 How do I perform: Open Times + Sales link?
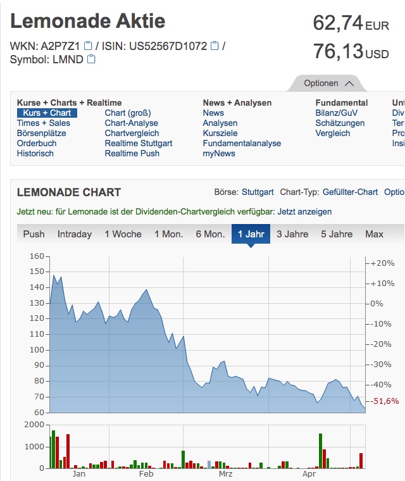[x=44, y=123]
